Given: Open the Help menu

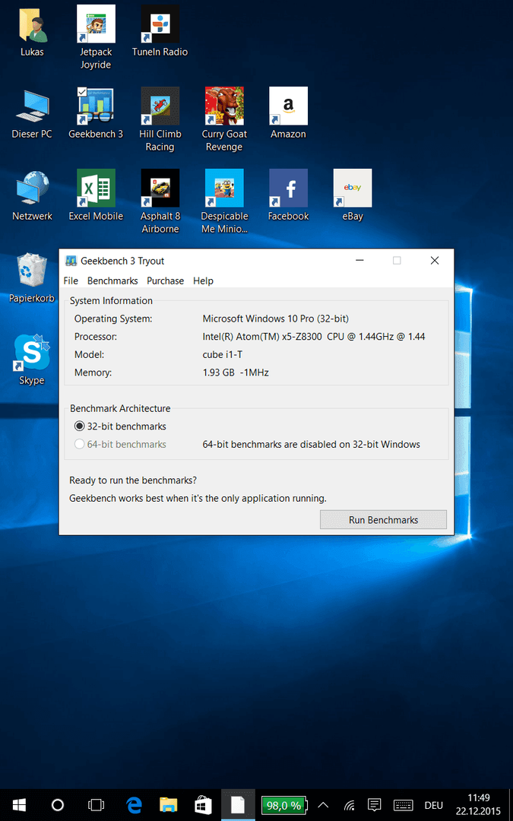Looking at the screenshot, I should (203, 281).
